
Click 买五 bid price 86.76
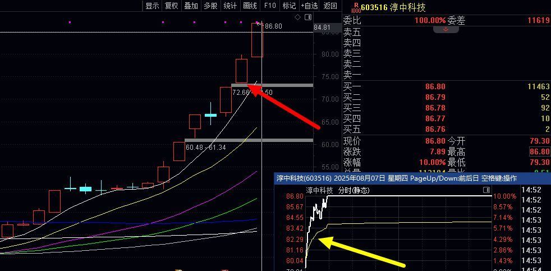click(x=435, y=129)
